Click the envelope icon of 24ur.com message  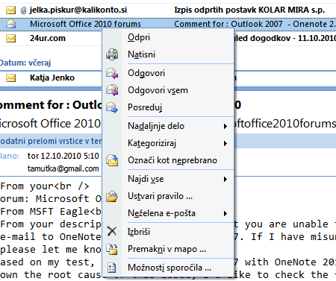click(10, 39)
